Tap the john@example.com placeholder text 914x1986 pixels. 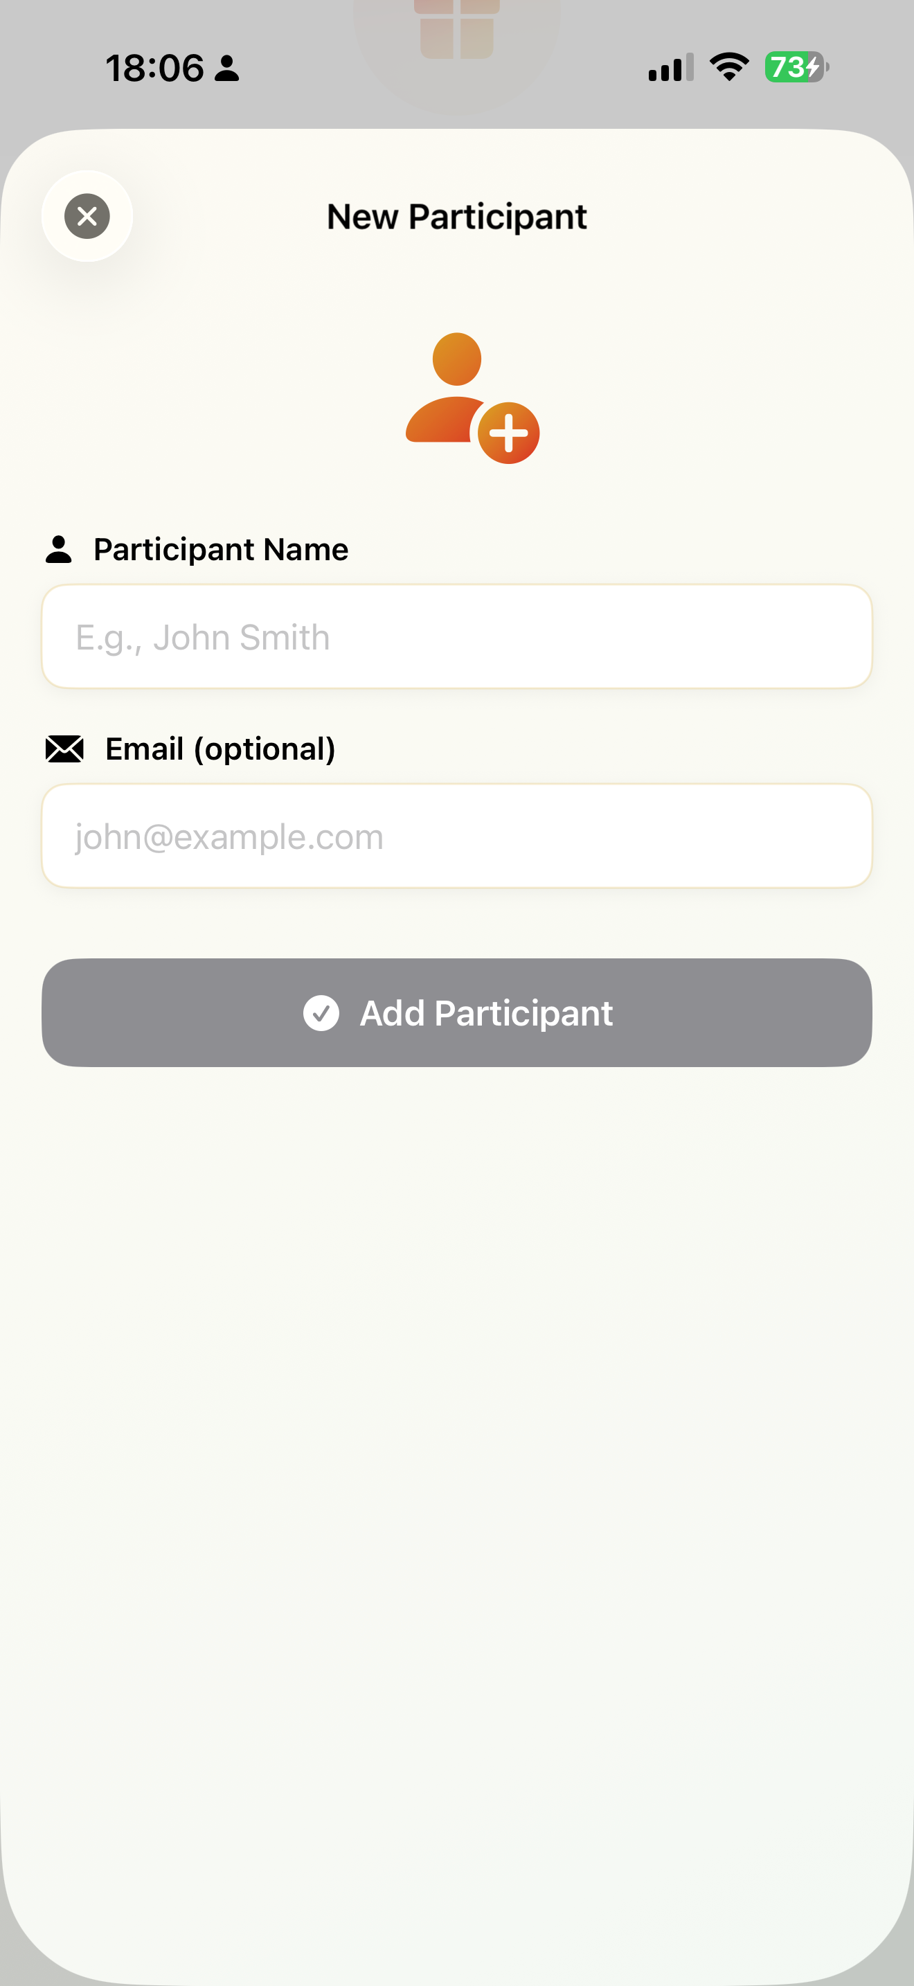(x=230, y=837)
